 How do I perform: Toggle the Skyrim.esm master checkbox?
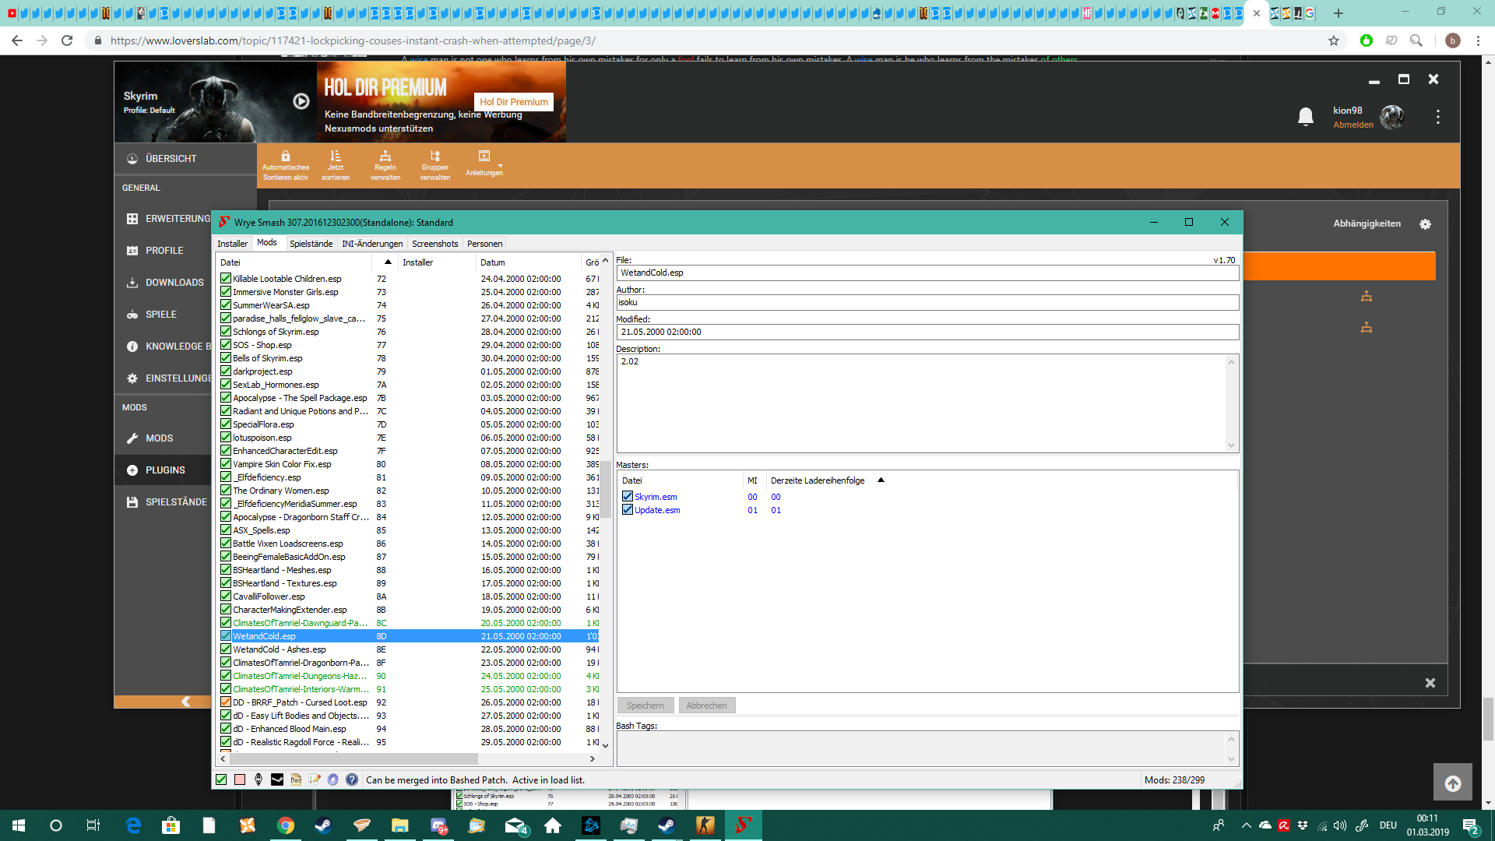click(628, 496)
